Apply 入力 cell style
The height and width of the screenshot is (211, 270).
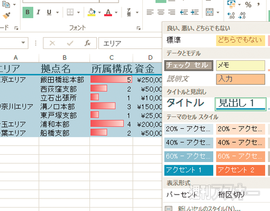pyautogui.click(x=241, y=79)
